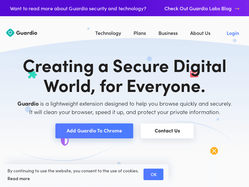249x187 pixels.
Task: Click the Contact Us button
Action: (x=167, y=131)
